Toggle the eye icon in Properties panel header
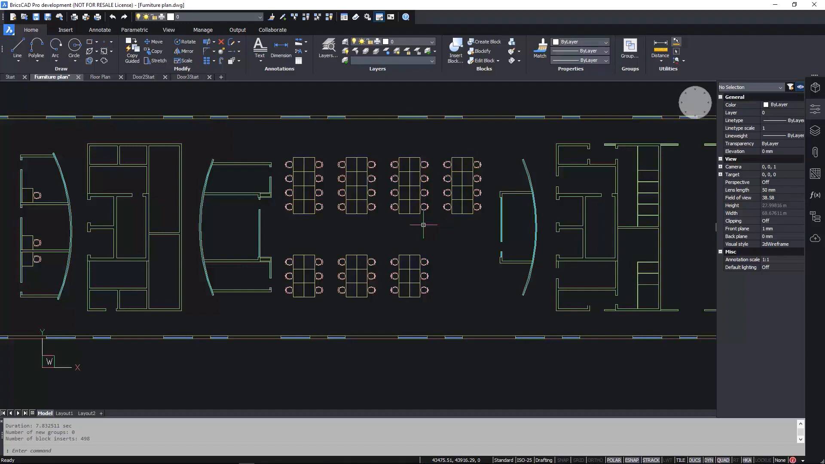 pyautogui.click(x=800, y=87)
